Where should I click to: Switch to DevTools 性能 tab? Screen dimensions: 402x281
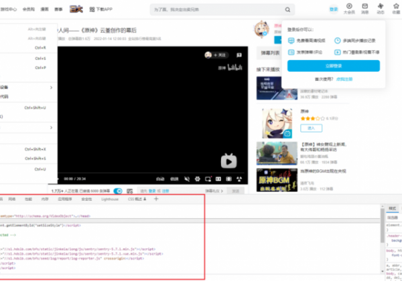[28, 199]
